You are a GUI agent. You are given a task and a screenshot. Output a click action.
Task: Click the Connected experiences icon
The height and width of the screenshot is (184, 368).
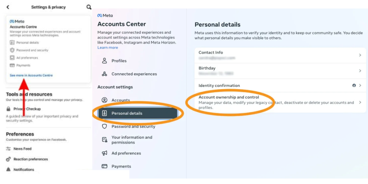pos(105,74)
